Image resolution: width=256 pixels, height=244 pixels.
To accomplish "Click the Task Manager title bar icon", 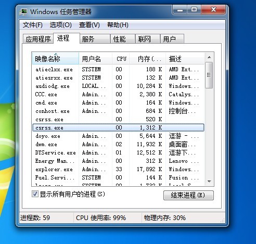I will [23, 12].
